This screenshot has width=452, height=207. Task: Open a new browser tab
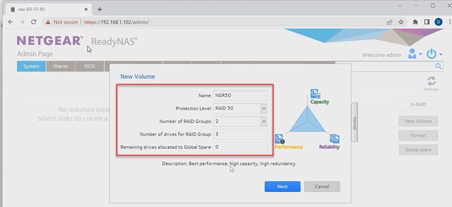[x=99, y=9]
